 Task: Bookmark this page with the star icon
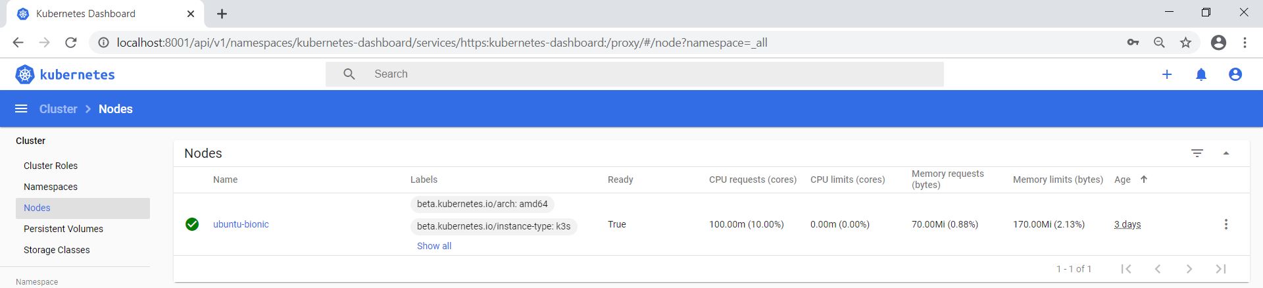click(x=1185, y=43)
